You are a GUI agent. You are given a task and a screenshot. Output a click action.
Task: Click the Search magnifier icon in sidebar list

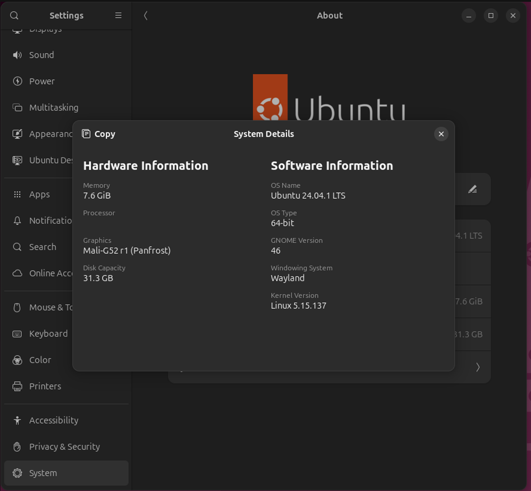click(x=17, y=247)
